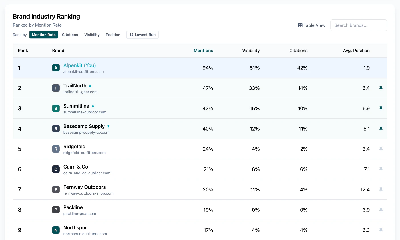The height and width of the screenshot is (240, 400).
Task: Click the Visibility column header in the table
Action: 251,51
